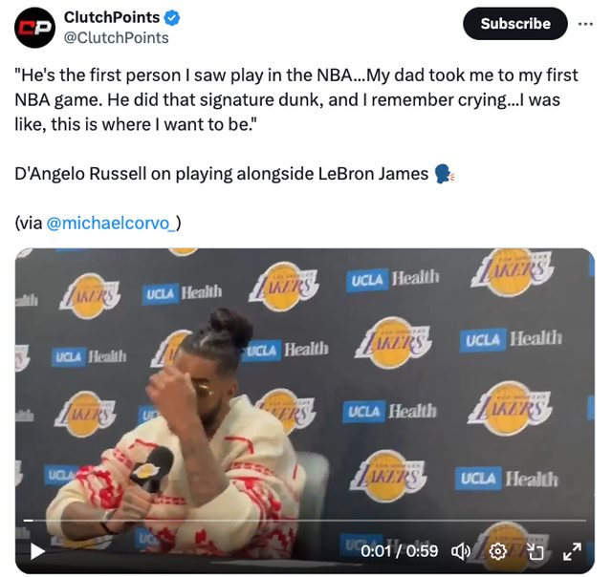
Task: Click the quoted tweet text paragraph
Action: 296,99
